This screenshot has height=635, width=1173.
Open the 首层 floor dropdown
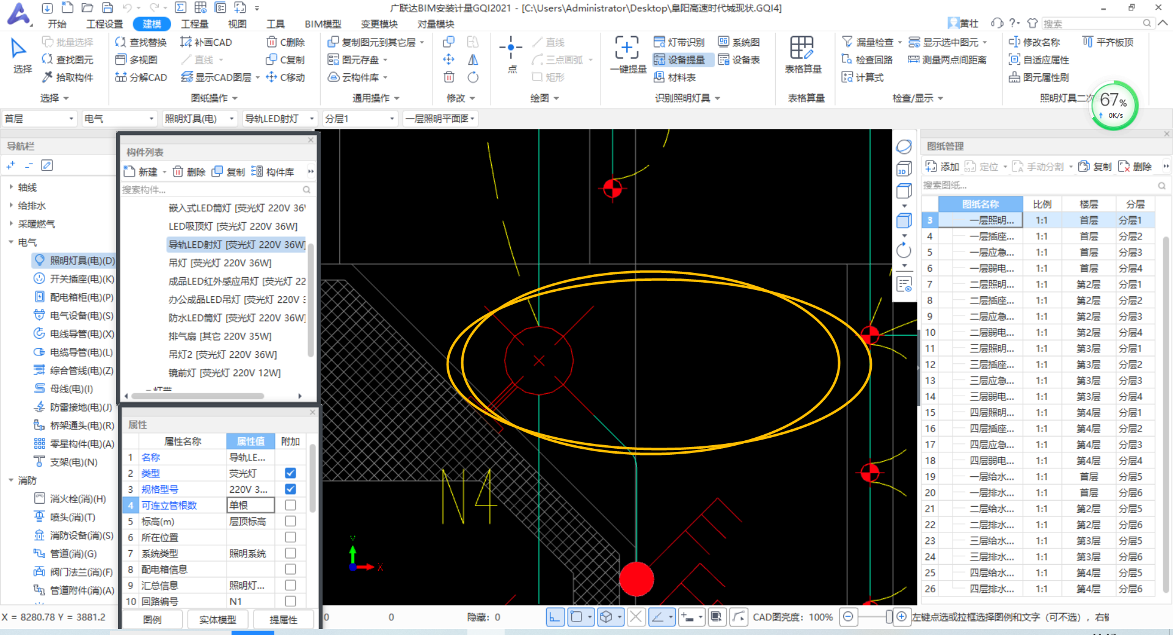click(x=39, y=118)
